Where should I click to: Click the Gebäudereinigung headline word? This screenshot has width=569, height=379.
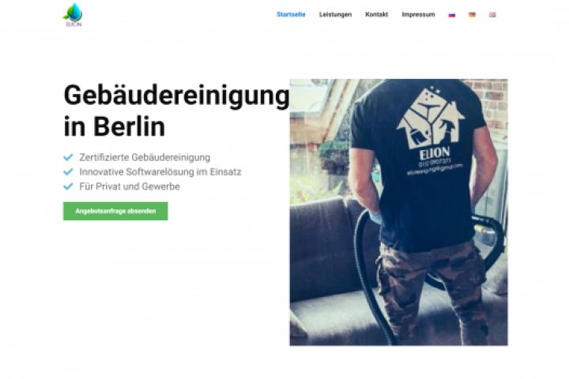click(x=176, y=96)
